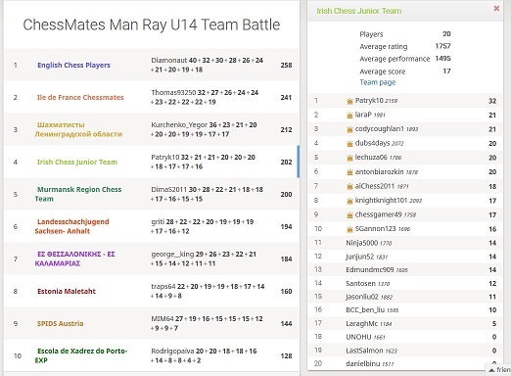The width and height of the screenshot is (511, 376).
Task: Open player Patryk10 in team list
Action: [x=405, y=101]
